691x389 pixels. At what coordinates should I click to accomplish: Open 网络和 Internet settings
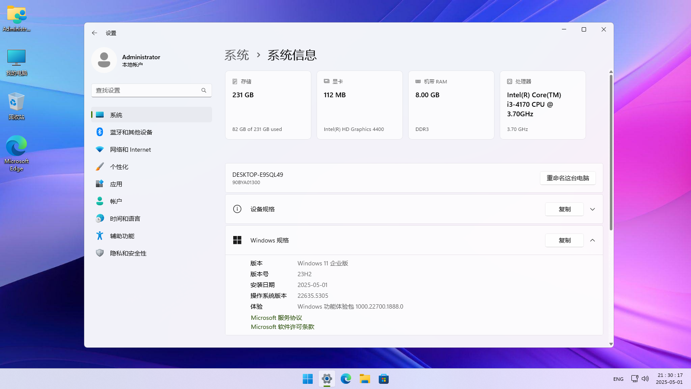tap(152, 150)
